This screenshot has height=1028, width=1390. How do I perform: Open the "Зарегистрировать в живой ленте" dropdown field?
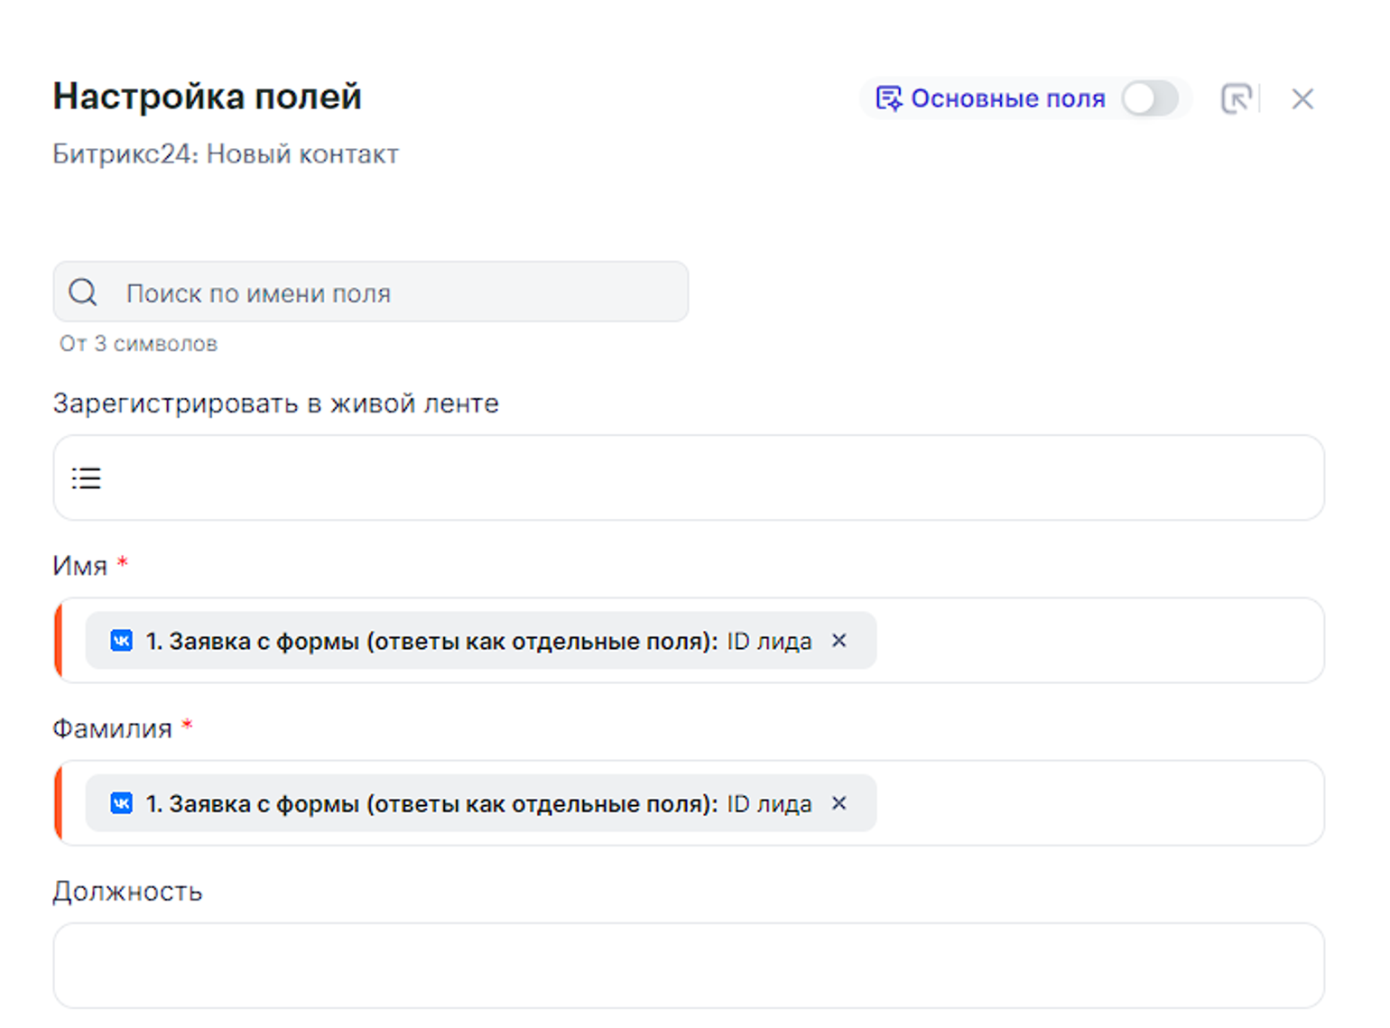pyautogui.click(x=704, y=478)
